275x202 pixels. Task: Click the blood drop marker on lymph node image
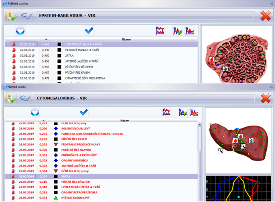pos(212,59)
